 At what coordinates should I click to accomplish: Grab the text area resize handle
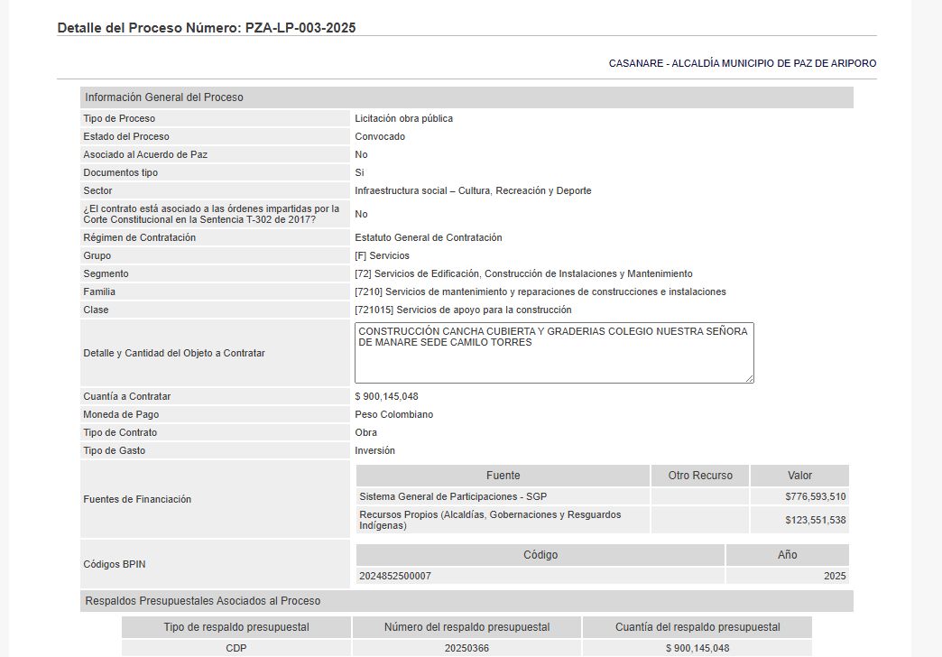[x=749, y=378]
